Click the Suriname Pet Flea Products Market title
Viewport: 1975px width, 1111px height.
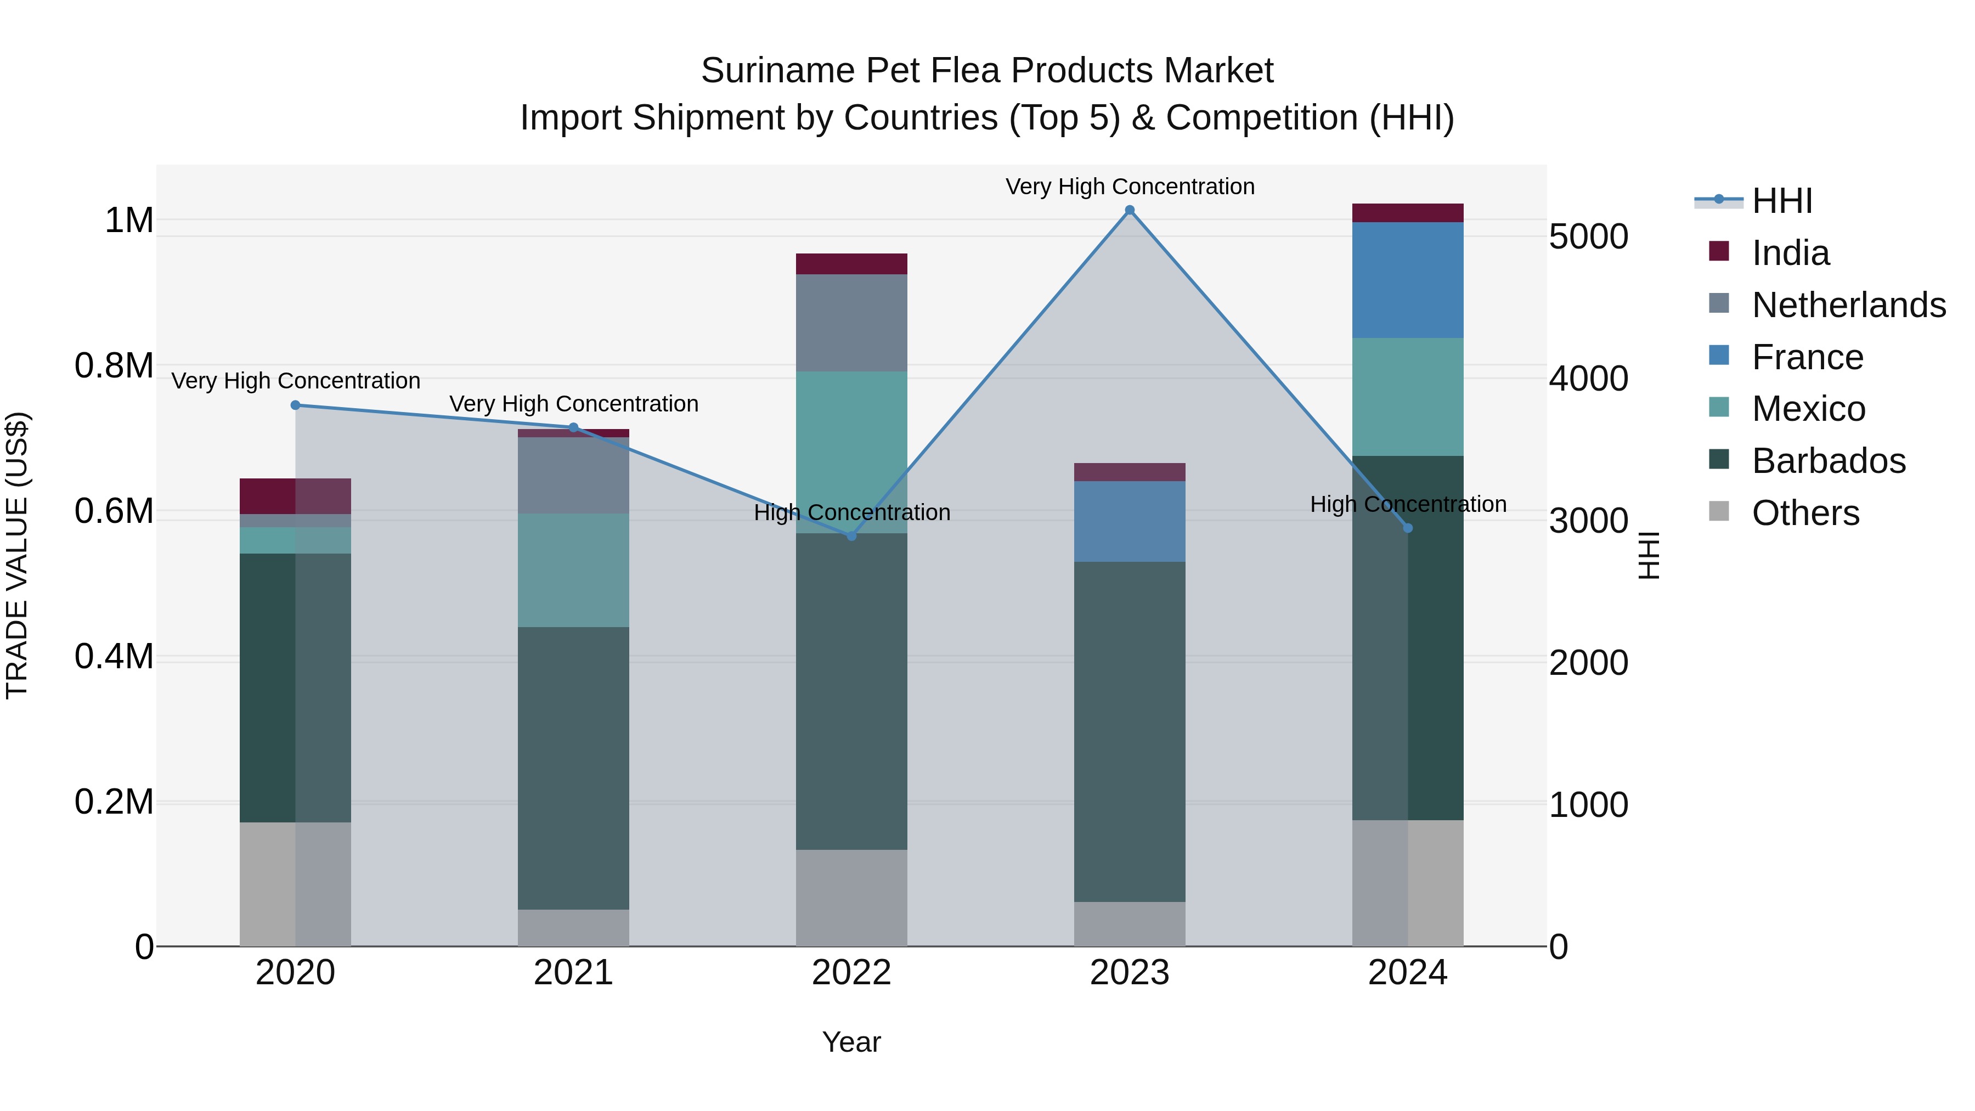click(x=987, y=71)
